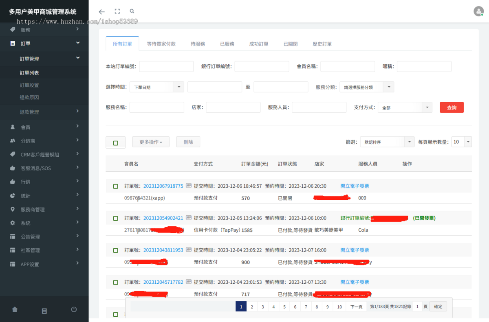This screenshot has height=322, width=489.
Task: Click the order icon beside 訂單
Action: click(13, 43)
